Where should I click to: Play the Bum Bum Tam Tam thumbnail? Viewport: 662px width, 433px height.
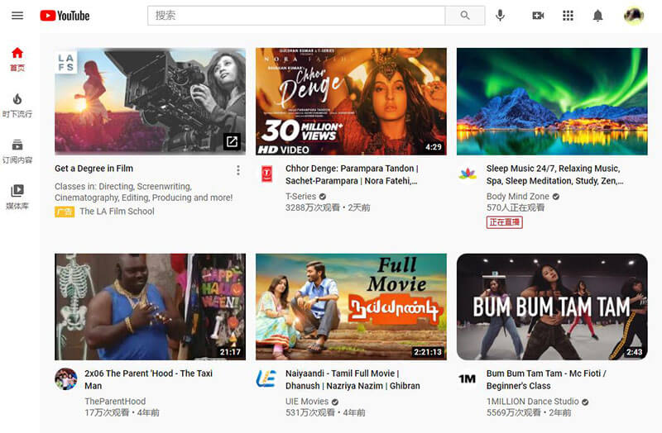click(552, 307)
